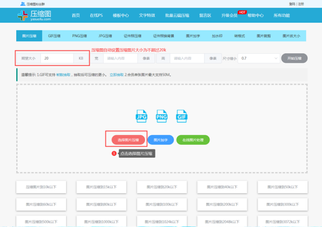The image size is (322, 227).
Task: Click the green 在线图片处理 button
Action: [193, 140]
